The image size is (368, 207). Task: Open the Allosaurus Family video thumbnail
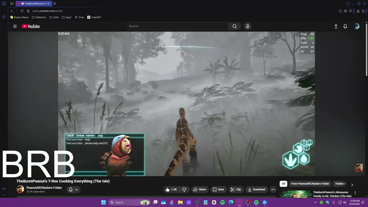tap(296, 194)
